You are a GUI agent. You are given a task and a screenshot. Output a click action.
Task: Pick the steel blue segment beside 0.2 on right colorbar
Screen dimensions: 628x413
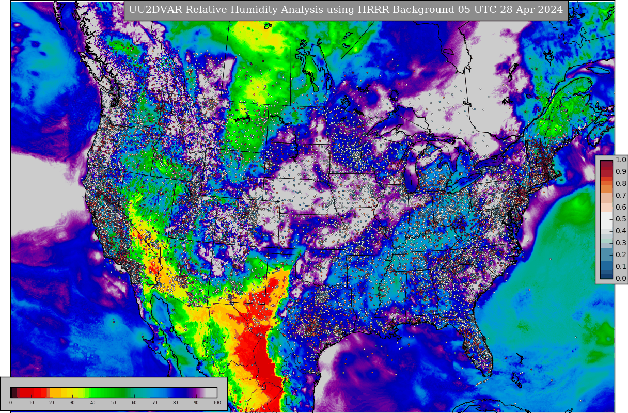606,255
